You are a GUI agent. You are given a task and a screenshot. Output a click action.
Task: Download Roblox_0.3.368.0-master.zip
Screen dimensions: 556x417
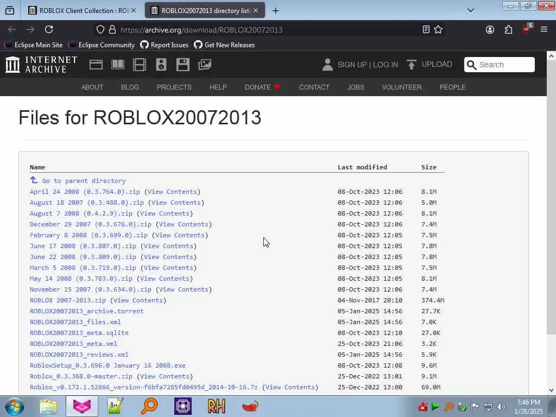pyautogui.click(x=81, y=376)
